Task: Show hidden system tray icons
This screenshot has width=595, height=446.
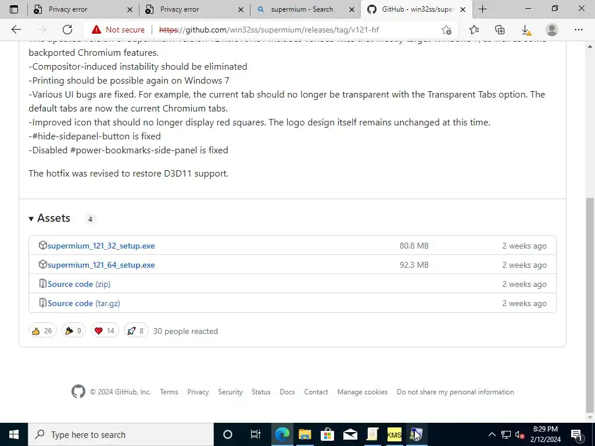Action: click(x=492, y=434)
